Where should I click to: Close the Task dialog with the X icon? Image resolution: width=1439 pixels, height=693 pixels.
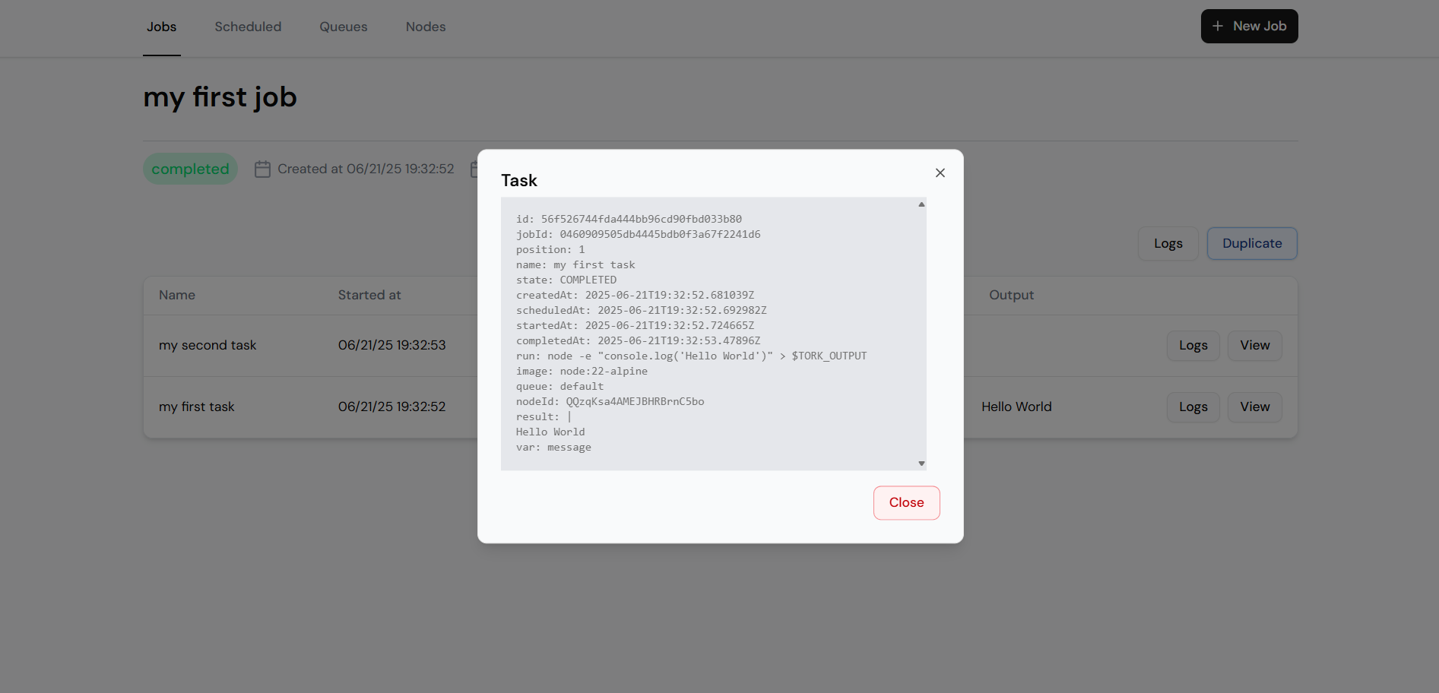[x=940, y=172]
